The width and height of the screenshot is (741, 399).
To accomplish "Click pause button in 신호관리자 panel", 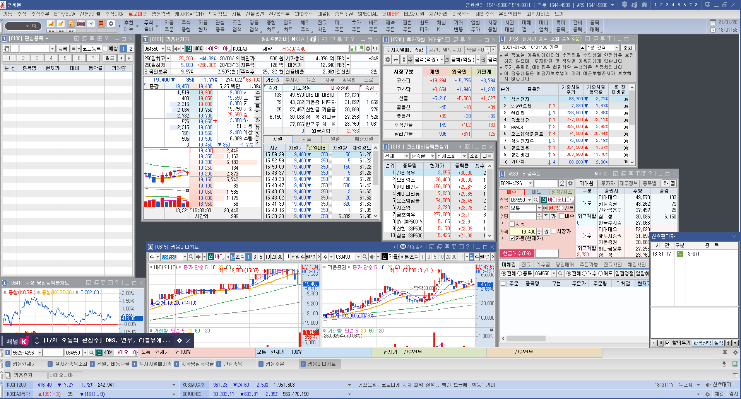I will [661, 343].
